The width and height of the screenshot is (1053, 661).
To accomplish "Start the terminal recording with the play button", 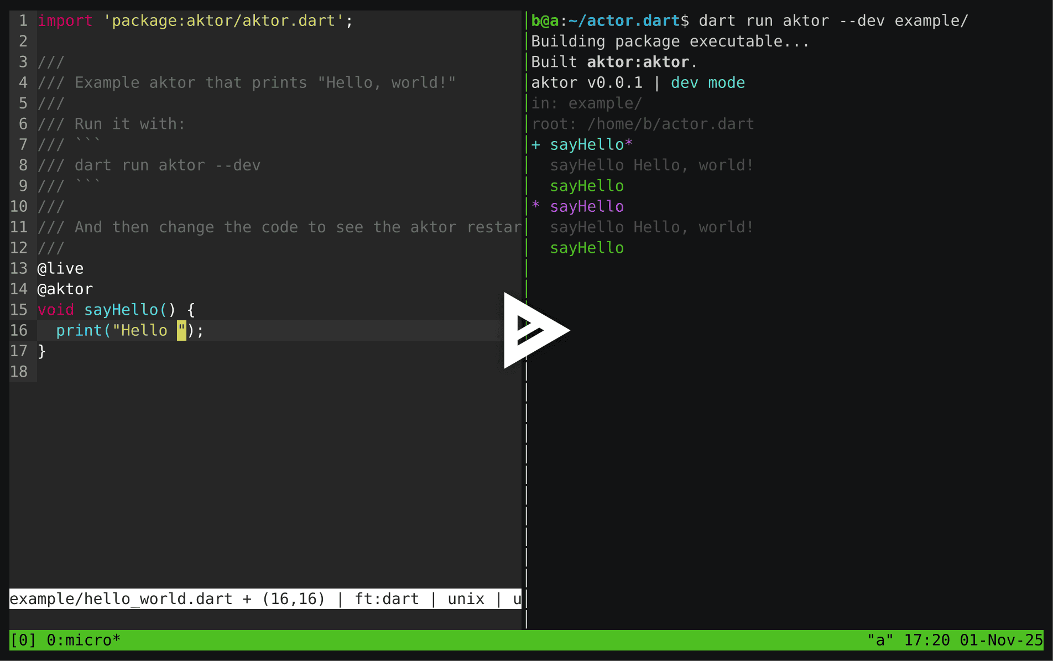I will click(536, 330).
